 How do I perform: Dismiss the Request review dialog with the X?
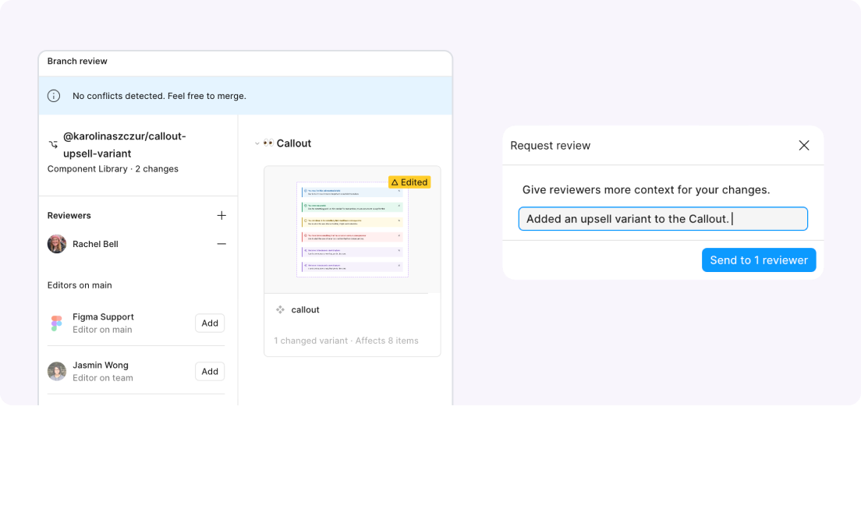[x=804, y=145]
